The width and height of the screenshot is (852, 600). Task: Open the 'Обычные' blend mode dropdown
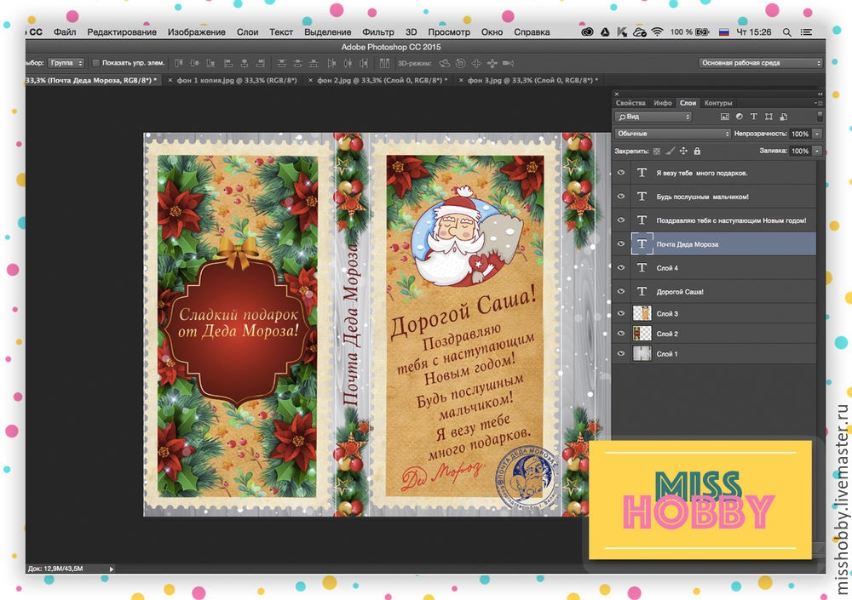click(x=672, y=134)
